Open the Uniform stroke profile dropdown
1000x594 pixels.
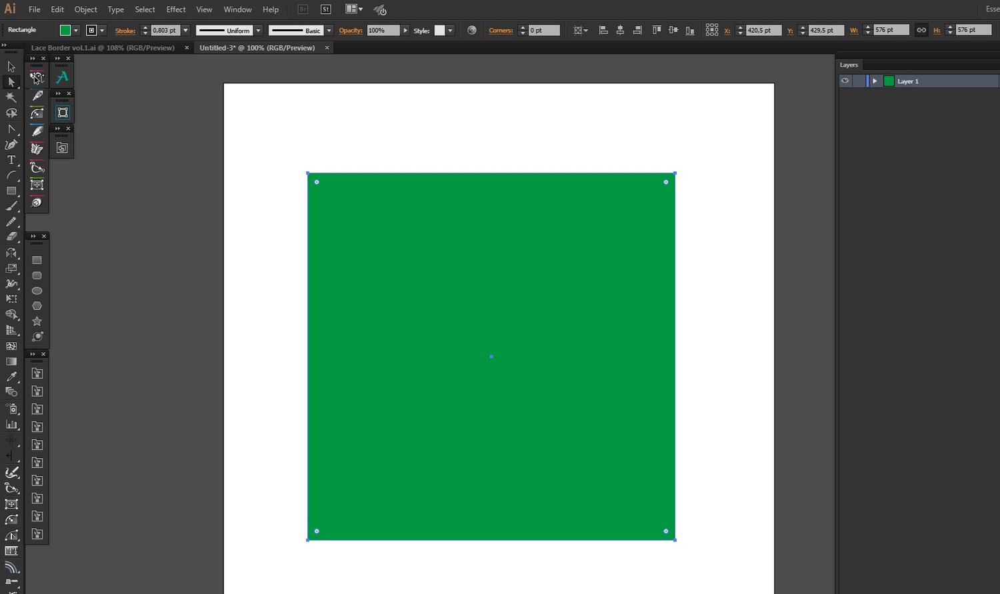(x=258, y=31)
